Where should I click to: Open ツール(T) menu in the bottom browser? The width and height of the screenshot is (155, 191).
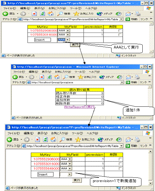click(77, 133)
